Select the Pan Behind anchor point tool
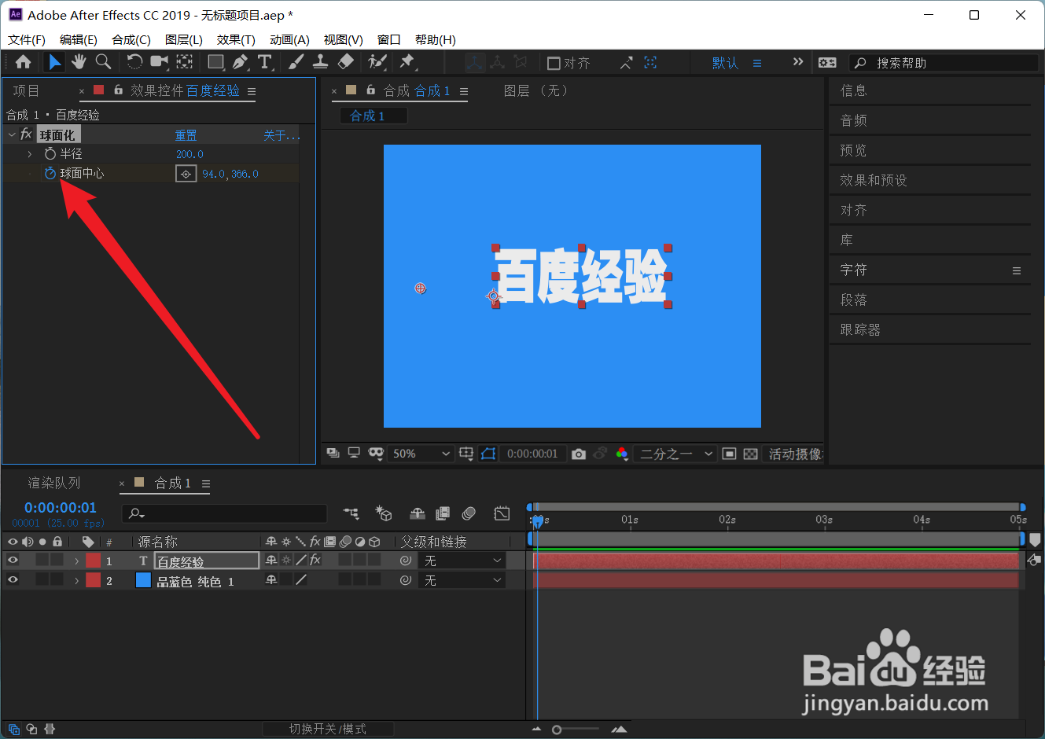This screenshot has height=739, width=1045. pyautogui.click(x=185, y=62)
